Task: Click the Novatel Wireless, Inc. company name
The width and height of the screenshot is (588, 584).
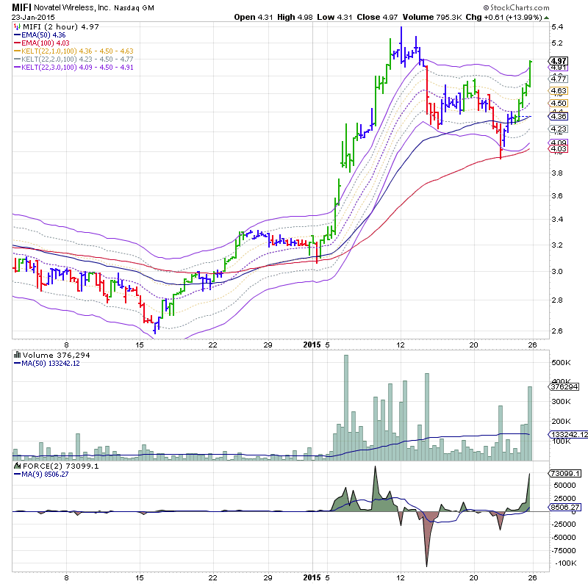Action: (72, 7)
